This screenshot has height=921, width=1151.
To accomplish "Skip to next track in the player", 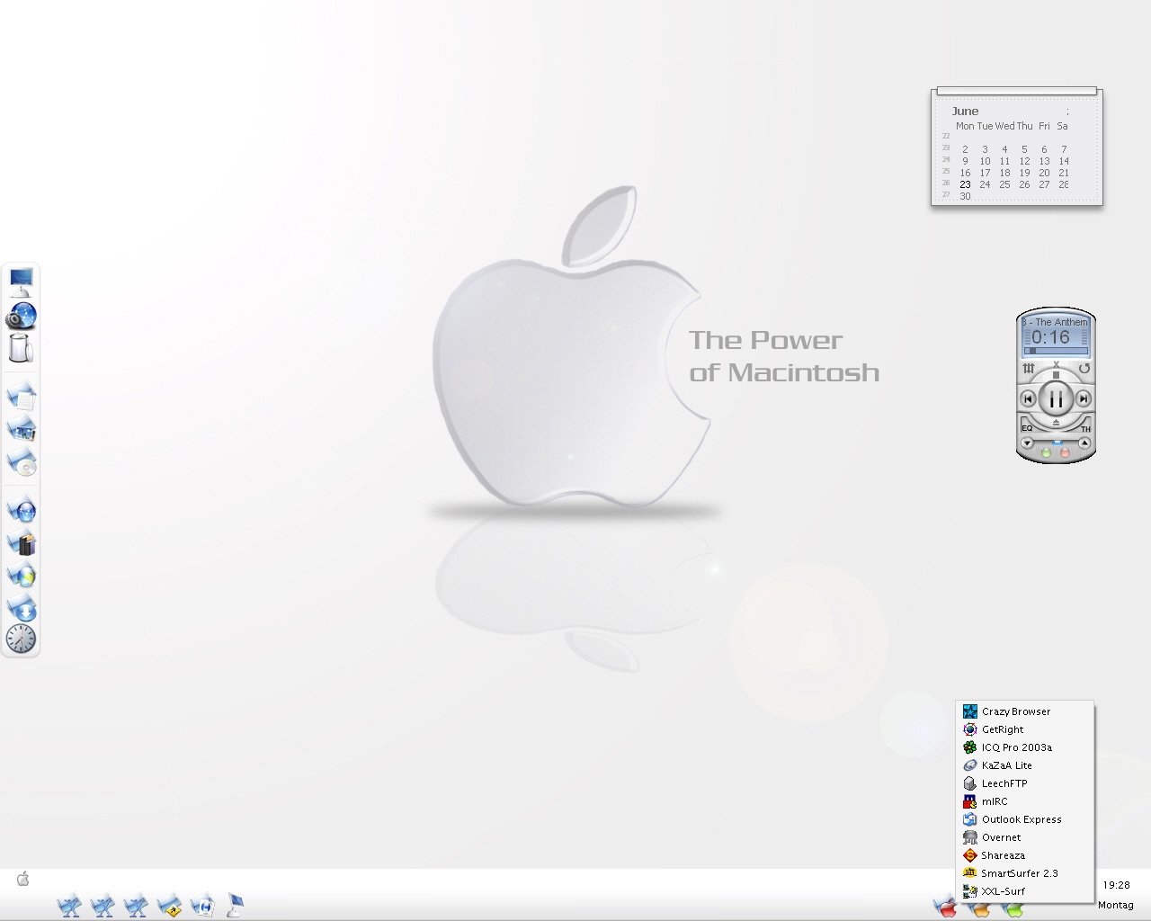I will point(1084,398).
